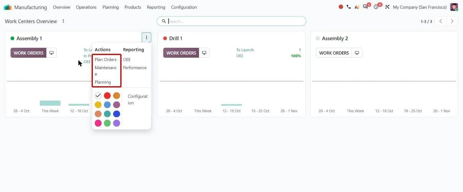
Task: Click the This Week bar in Assembly 1 chart
Action: [x=50, y=103]
